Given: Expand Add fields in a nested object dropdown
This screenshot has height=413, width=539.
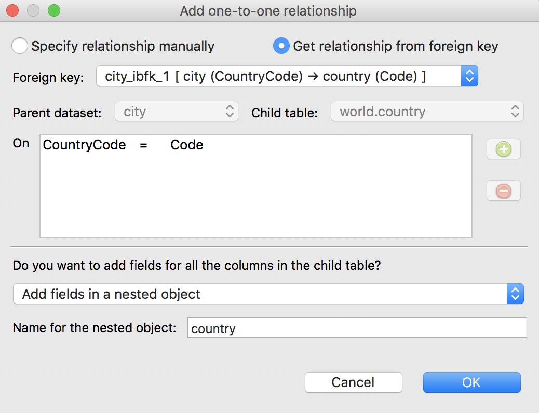Looking at the screenshot, I should coord(515,294).
